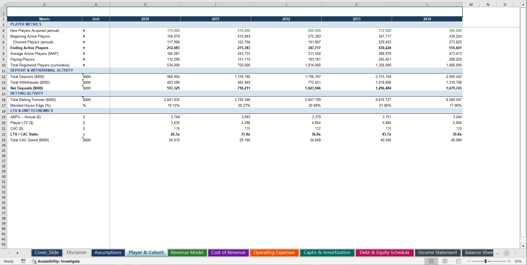Click the macro recording icon beside Ready

pyautogui.click(x=23, y=261)
